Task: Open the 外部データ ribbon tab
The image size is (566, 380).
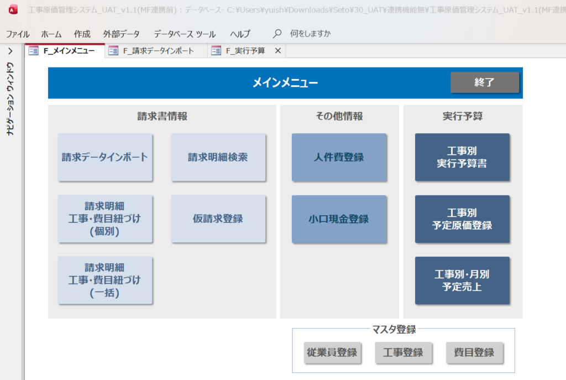Action: 121,34
